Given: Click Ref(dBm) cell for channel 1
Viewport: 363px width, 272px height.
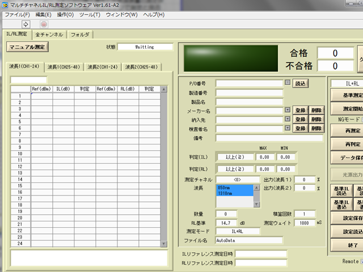Looking at the screenshot, I should tap(41, 96).
